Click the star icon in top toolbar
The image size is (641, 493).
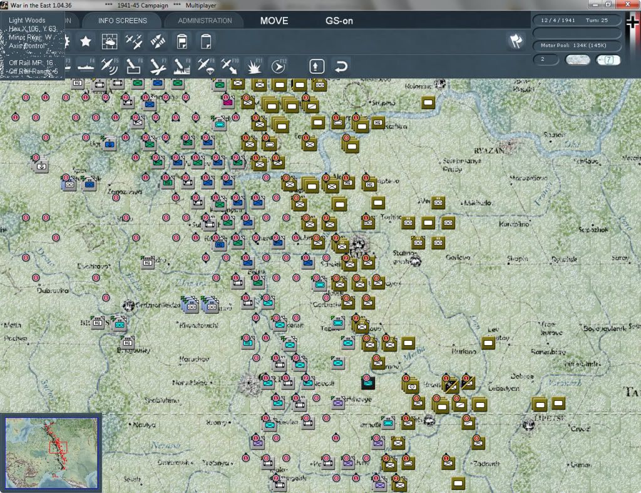(85, 41)
